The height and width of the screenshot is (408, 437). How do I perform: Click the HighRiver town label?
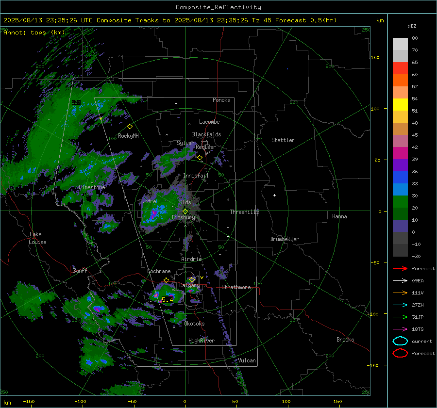(202, 341)
